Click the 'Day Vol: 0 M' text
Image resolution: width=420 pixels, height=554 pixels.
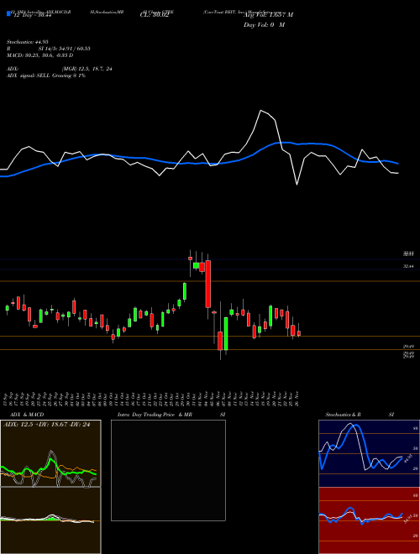pyautogui.click(x=264, y=25)
